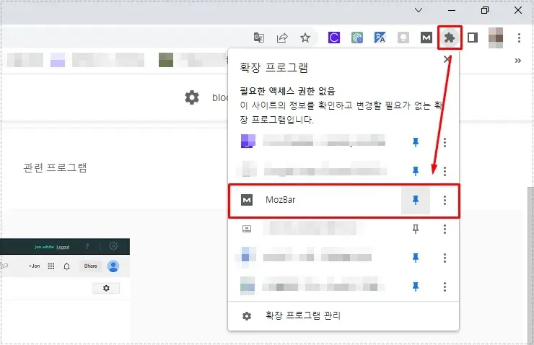
Task: Click the dark bar settings gear icon
Action: click(x=113, y=246)
